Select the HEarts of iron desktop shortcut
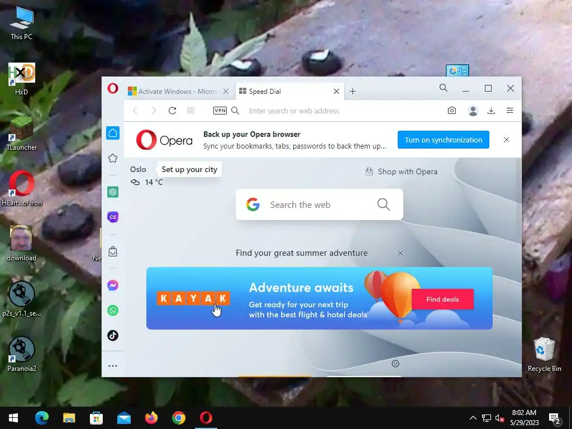Viewport: 572px width, 429px height. coord(22,189)
